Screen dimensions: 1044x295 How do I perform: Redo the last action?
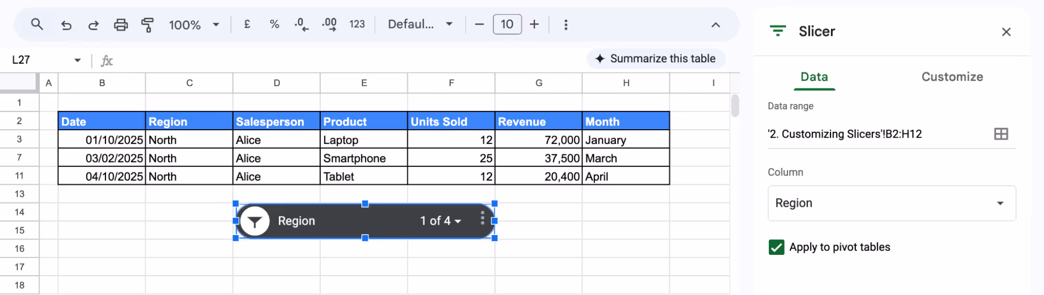(93, 24)
